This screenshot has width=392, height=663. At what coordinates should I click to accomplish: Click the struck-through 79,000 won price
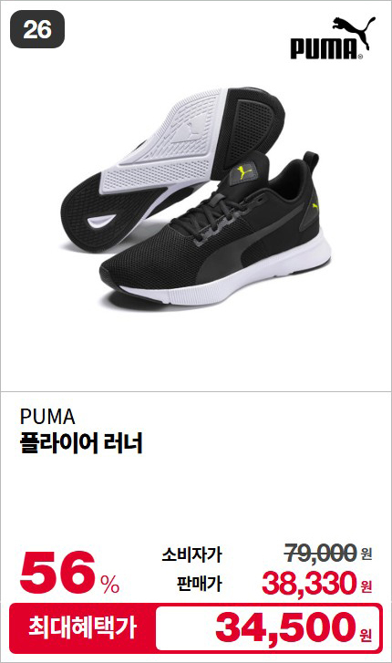click(328, 553)
